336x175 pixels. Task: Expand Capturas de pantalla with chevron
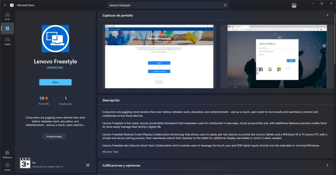pos(327,15)
